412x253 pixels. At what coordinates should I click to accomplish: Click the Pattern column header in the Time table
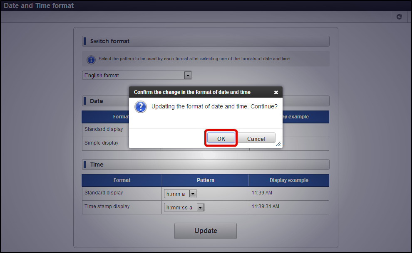tap(205, 180)
